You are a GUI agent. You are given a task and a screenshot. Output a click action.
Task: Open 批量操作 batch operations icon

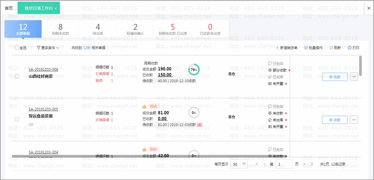[306, 48]
